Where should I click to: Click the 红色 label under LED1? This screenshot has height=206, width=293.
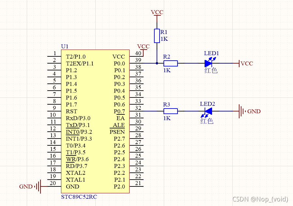point(211,70)
